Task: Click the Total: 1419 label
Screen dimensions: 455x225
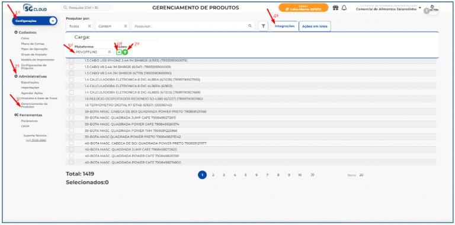Action: coord(80,174)
